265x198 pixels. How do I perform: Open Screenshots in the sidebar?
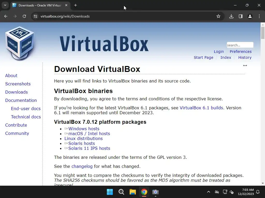coord(18,84)
